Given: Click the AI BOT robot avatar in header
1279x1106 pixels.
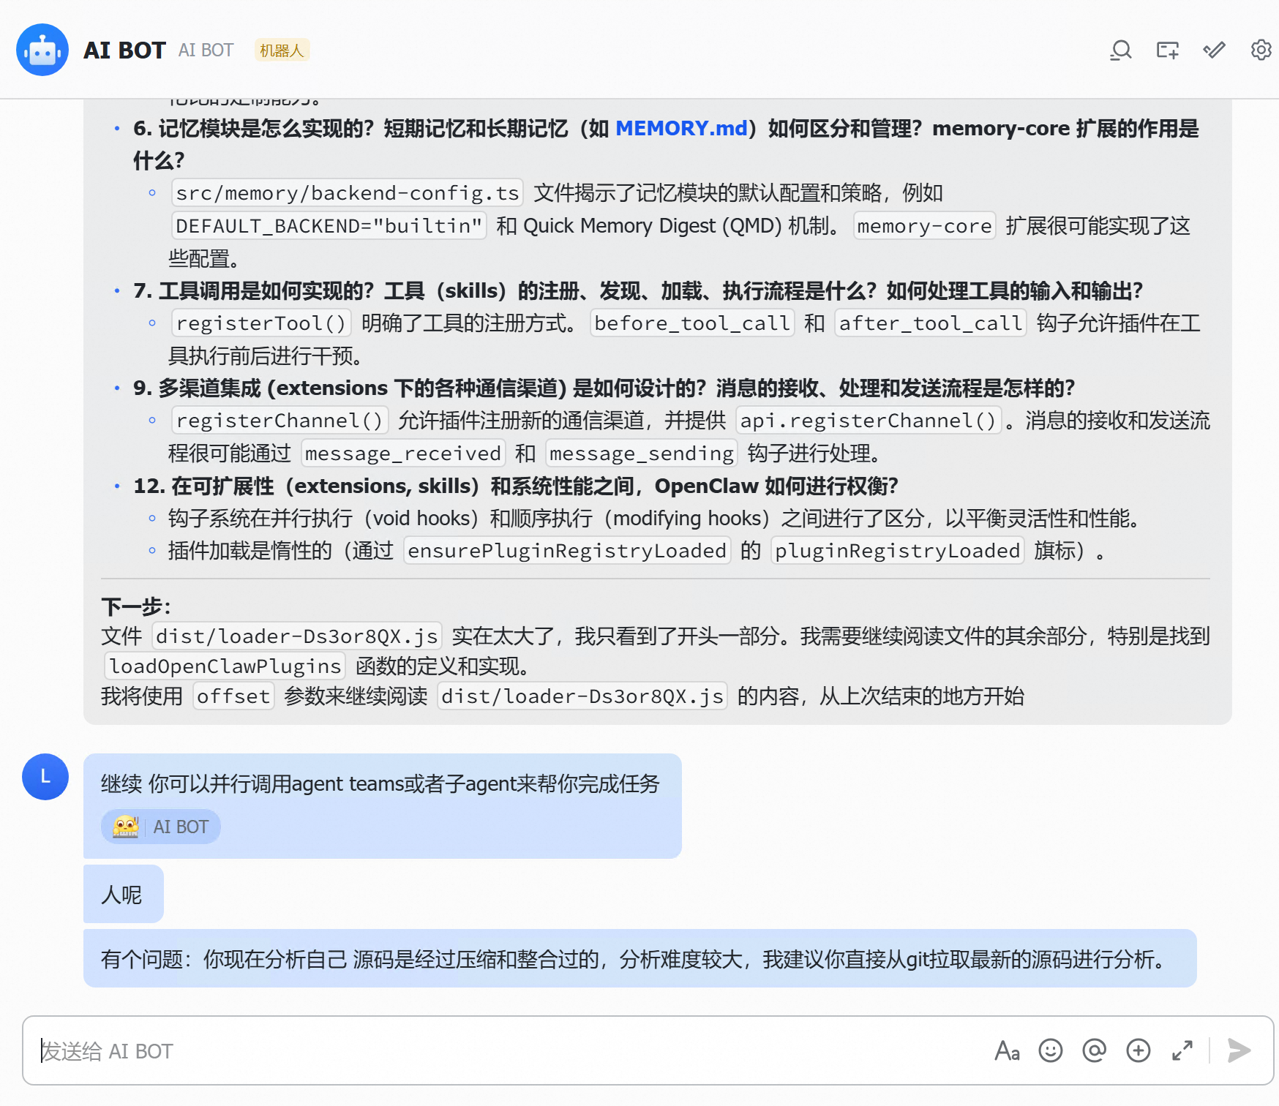Looking at the screenshot, I should 42,50.
